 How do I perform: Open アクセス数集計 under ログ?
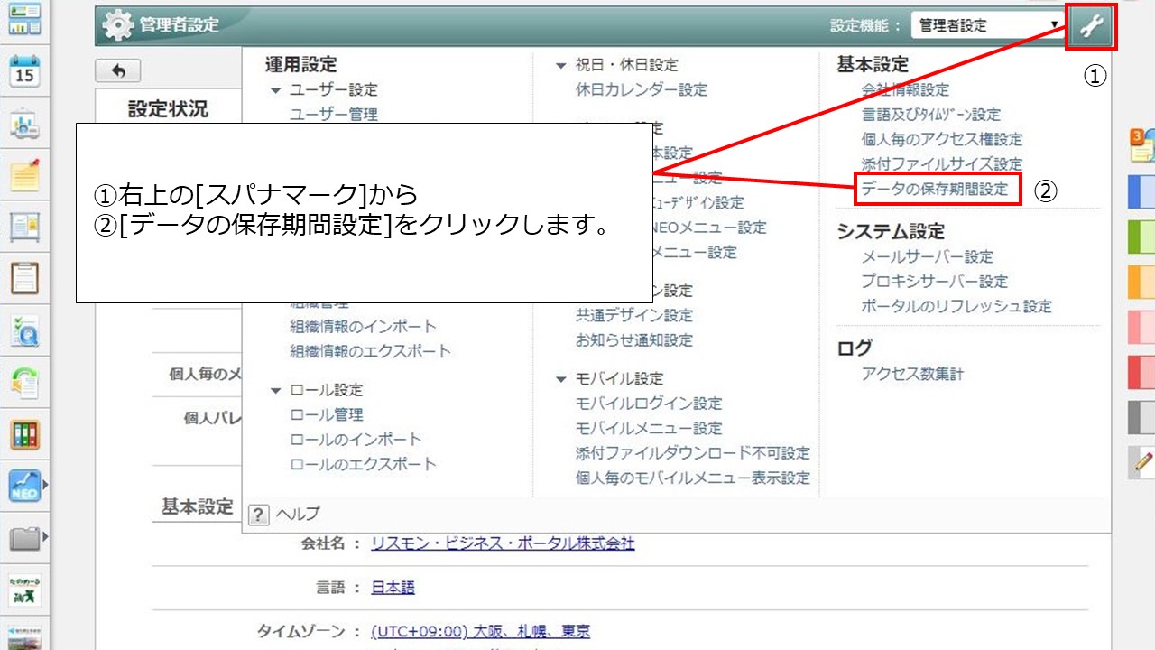click(x=912, y=374)
